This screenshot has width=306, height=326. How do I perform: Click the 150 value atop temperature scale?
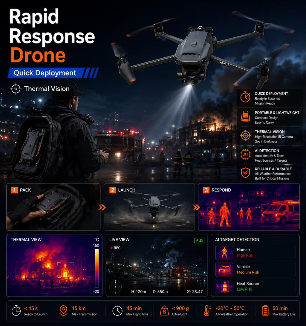[96, 246]
